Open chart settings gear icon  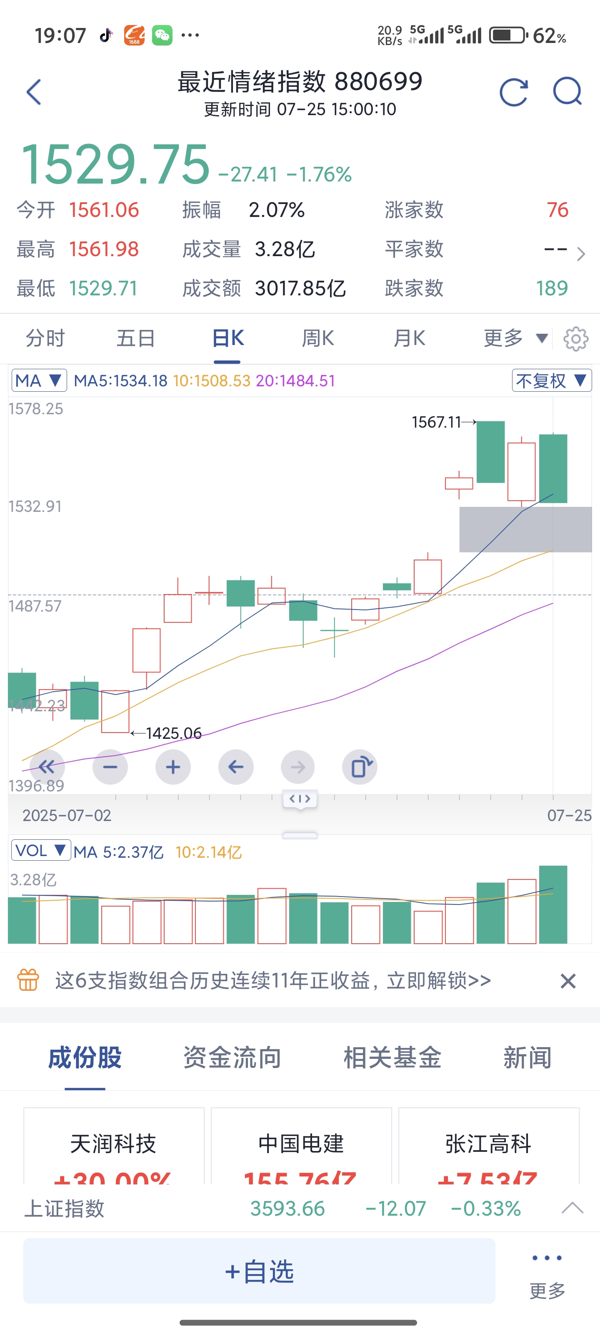click(576, 339)
